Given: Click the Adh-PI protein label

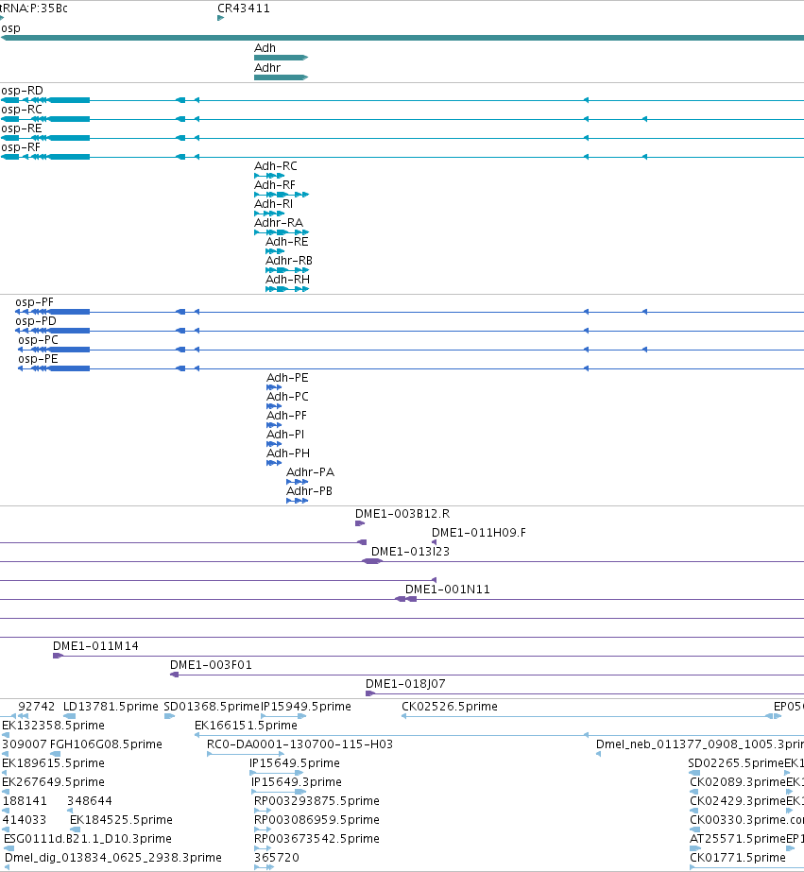Looking at the screenshot, I should (x=285, y=435).
